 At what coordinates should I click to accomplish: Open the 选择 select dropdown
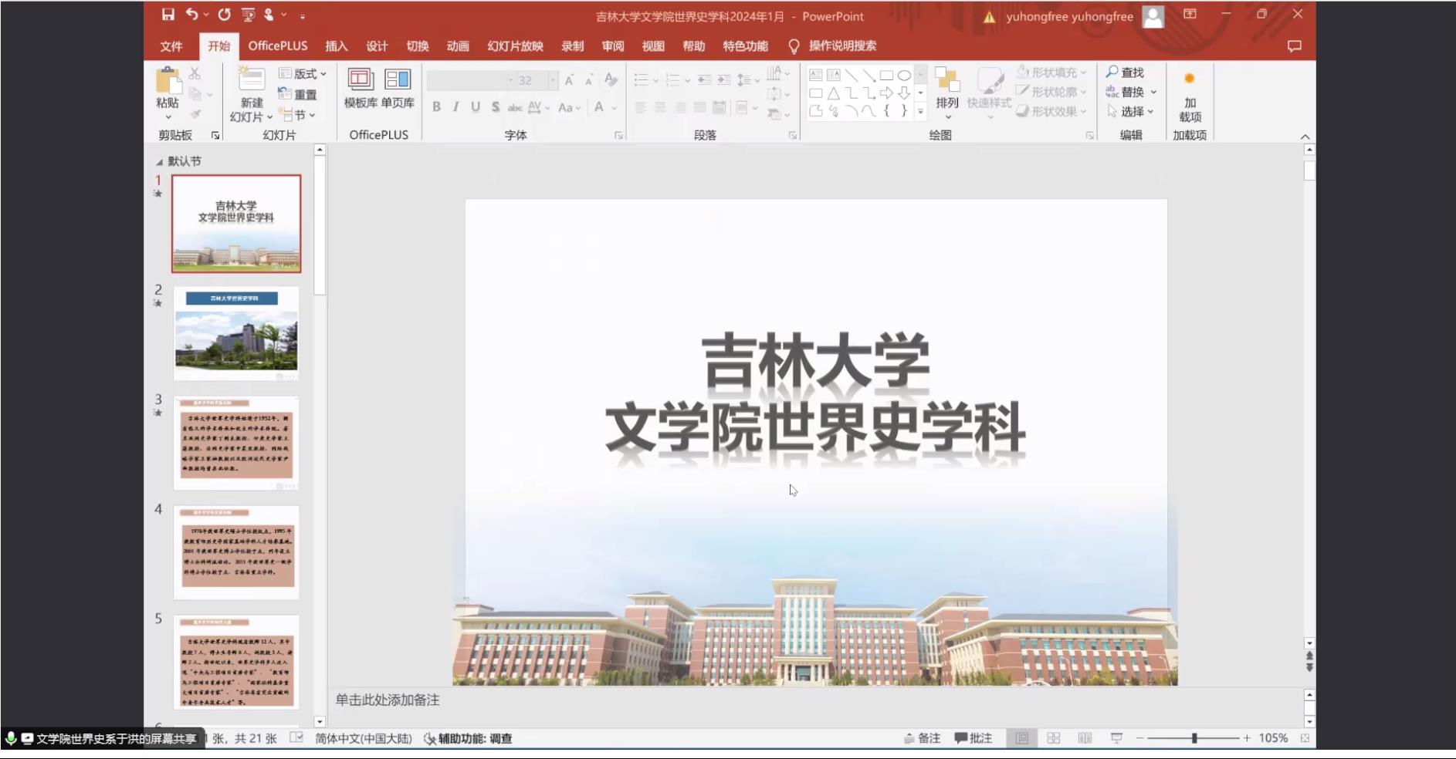1132,112
